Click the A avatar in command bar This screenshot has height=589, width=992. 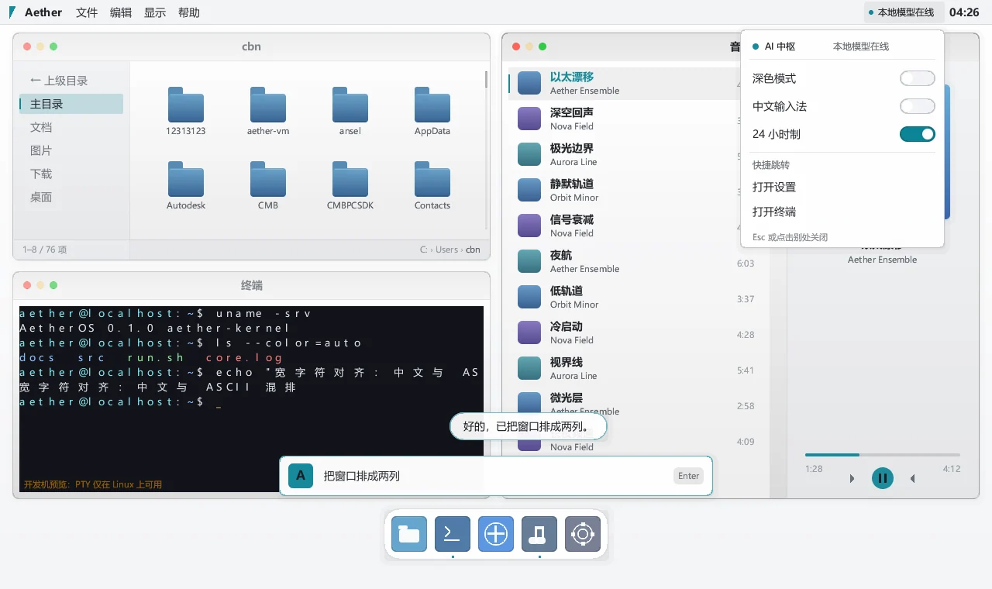300,476
